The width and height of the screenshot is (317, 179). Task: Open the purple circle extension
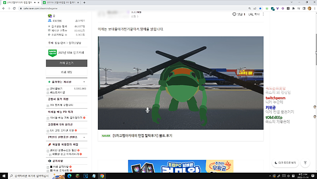coord(283,8)
